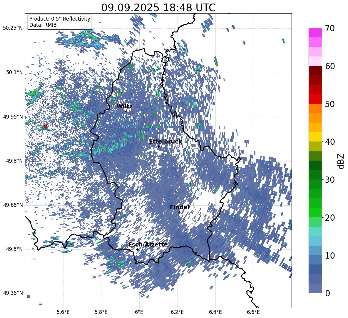The height and width of the screenshot is (318, 348).
Task: Click 'Product: 0.5° Reflectivity' text
Action: pyautogui.click(x=60, y=19)
